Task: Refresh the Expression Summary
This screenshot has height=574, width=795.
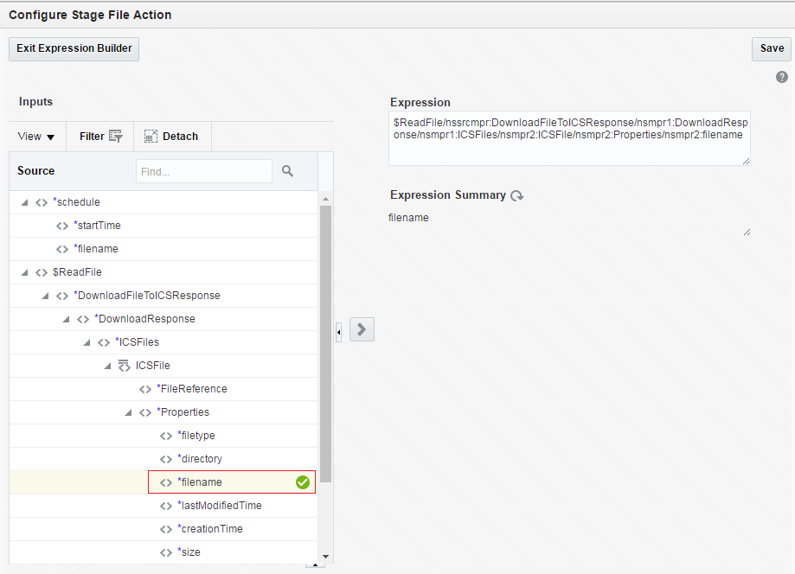Action: tap(517, 196)
